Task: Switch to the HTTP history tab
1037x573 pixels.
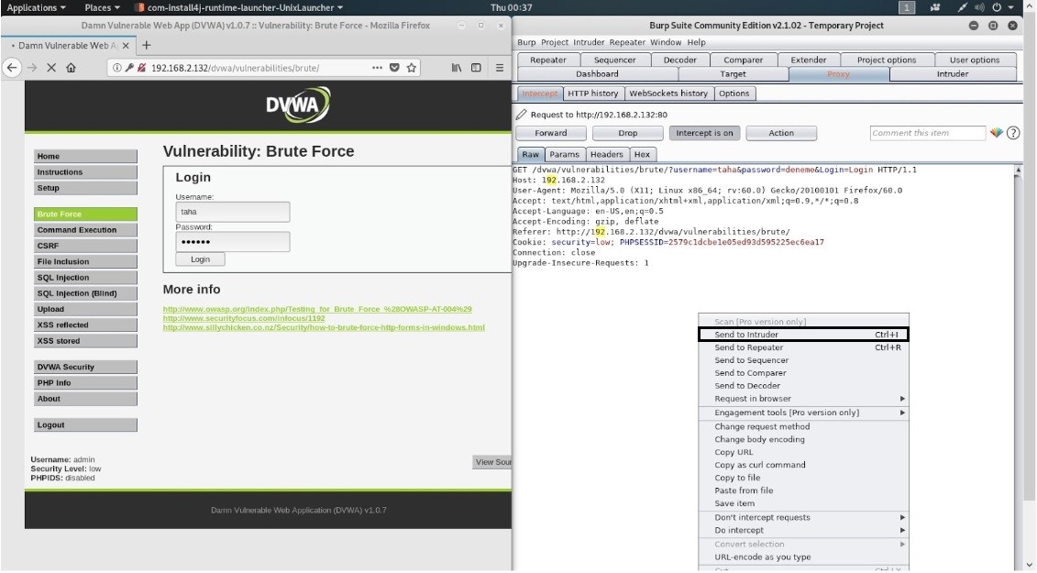Action: pyautogui.click(x=592, y=94)
